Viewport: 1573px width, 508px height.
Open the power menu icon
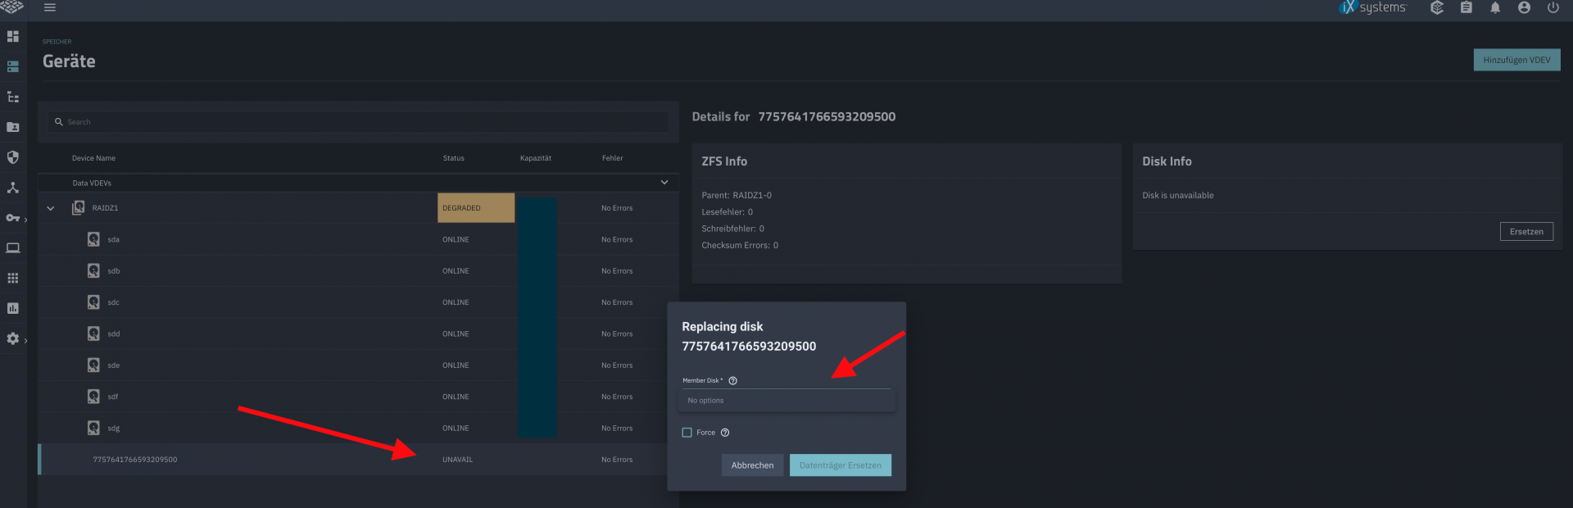click(1553, 7)
